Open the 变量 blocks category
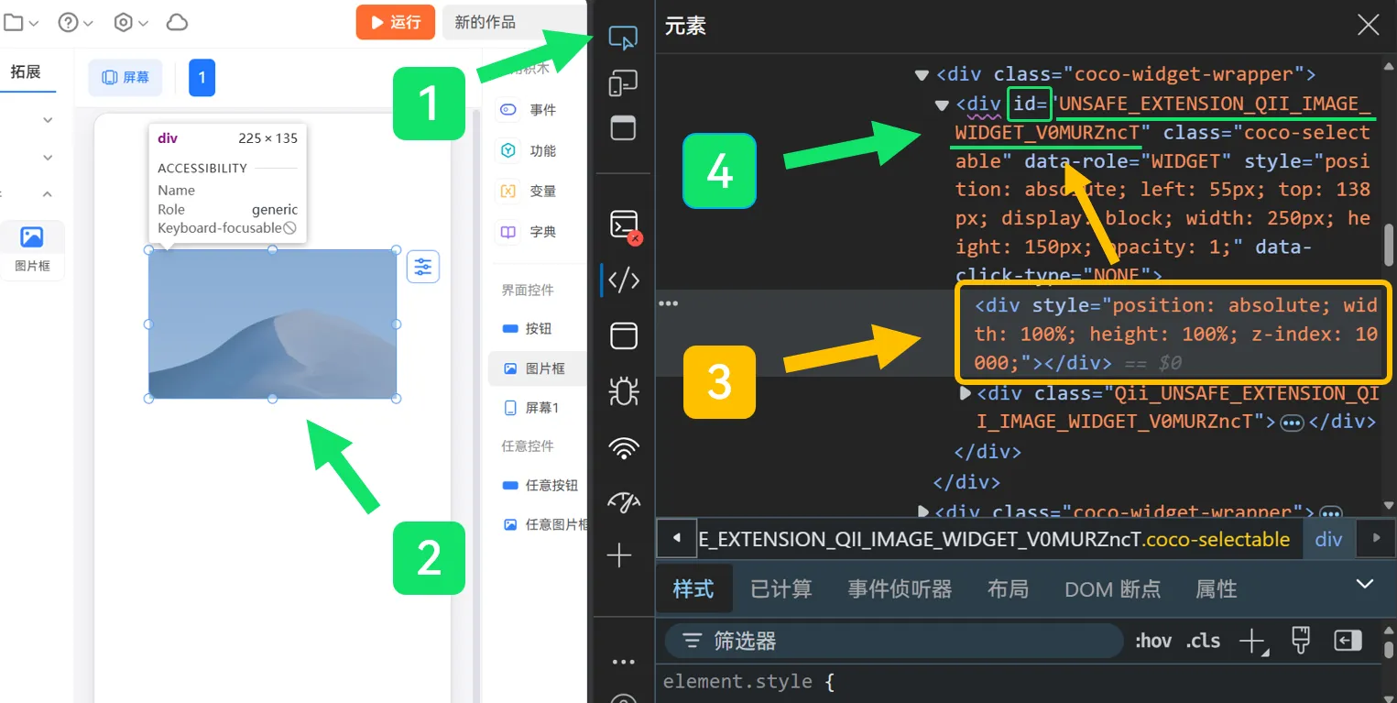 point(529,191)
